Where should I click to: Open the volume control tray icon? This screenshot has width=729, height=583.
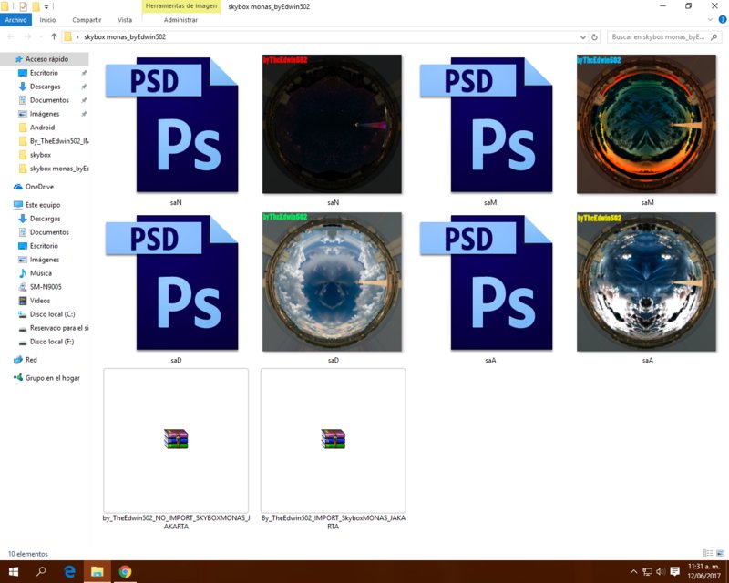660,571
